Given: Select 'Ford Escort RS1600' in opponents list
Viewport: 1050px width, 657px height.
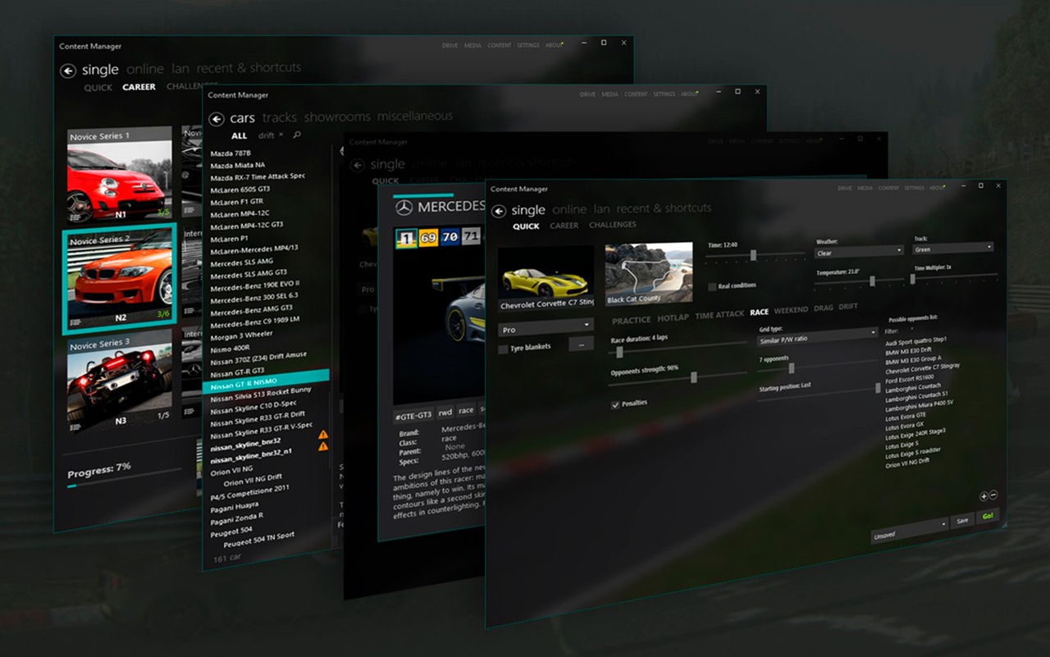Looking at the screenshot, I should [910, 378].
